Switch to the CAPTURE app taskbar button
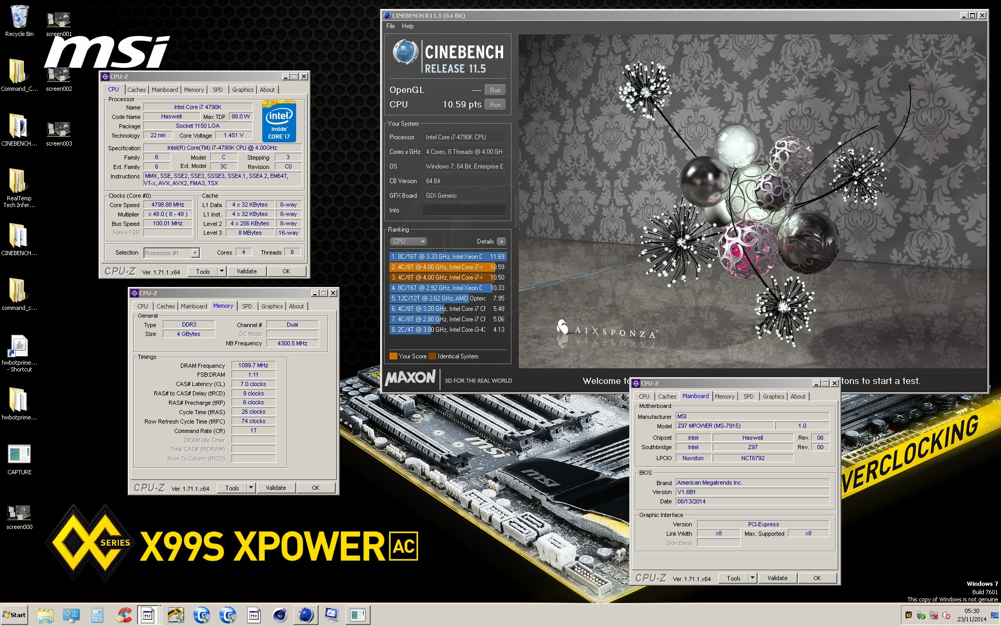This screenshot has height=626, width=1001. click(x=358, y=616)
